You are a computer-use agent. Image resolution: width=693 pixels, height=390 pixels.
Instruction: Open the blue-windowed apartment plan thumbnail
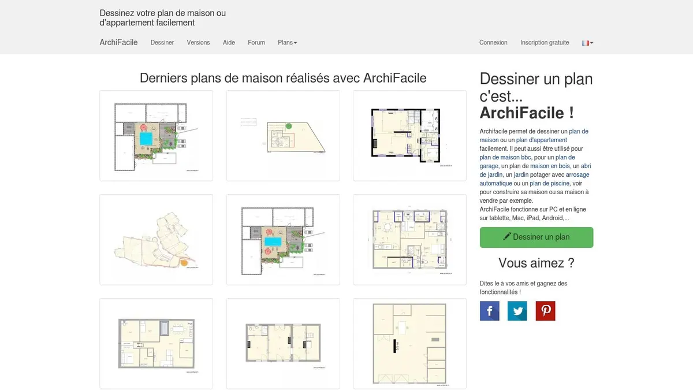point(409,240)
